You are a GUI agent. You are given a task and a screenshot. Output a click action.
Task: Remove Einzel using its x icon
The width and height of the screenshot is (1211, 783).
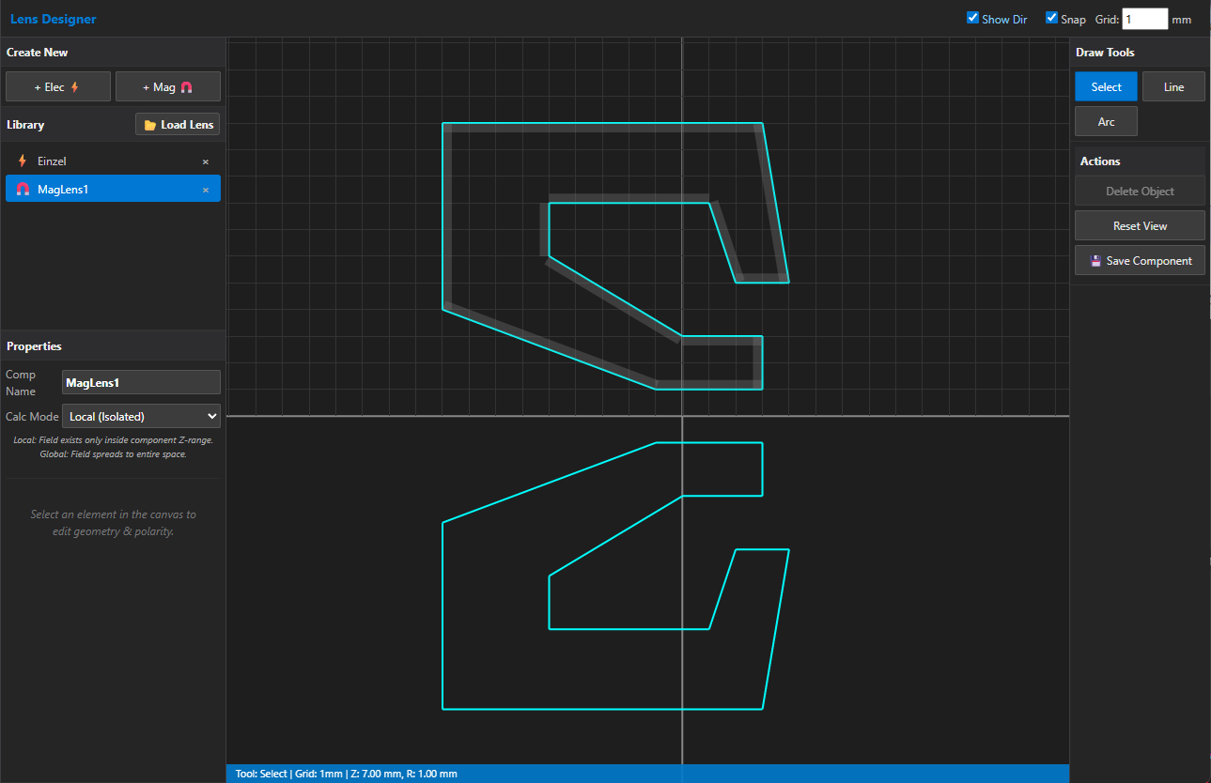coord(206,161)
